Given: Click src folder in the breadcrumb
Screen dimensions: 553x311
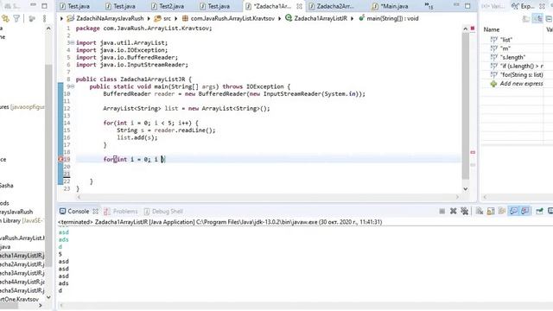Looking at the screenshot, I should coord(162,18).
